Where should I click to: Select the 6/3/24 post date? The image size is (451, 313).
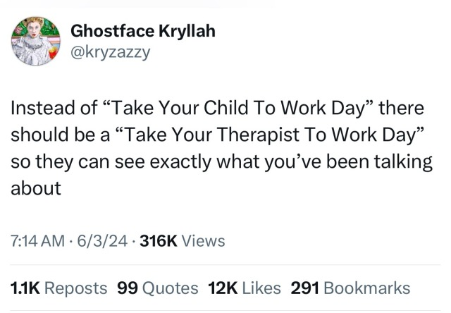click(108, 241)
